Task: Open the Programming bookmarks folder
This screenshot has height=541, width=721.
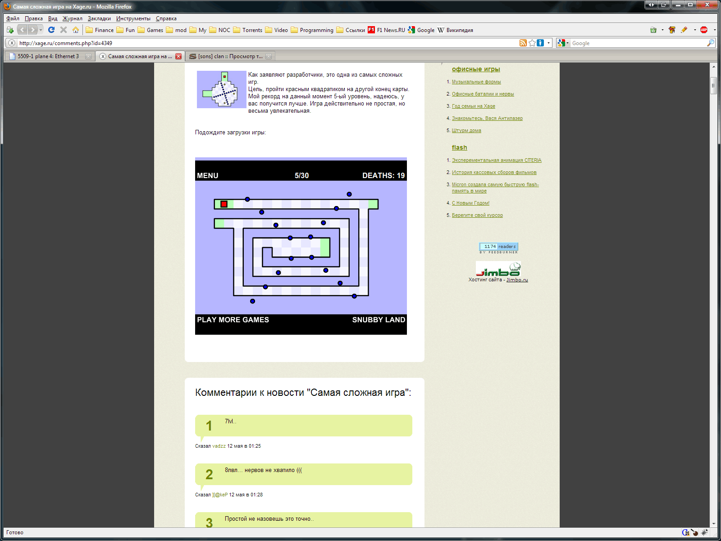Action: tap(312, 30)
